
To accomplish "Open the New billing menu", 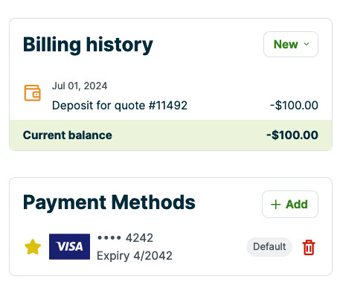I will 291,44.
